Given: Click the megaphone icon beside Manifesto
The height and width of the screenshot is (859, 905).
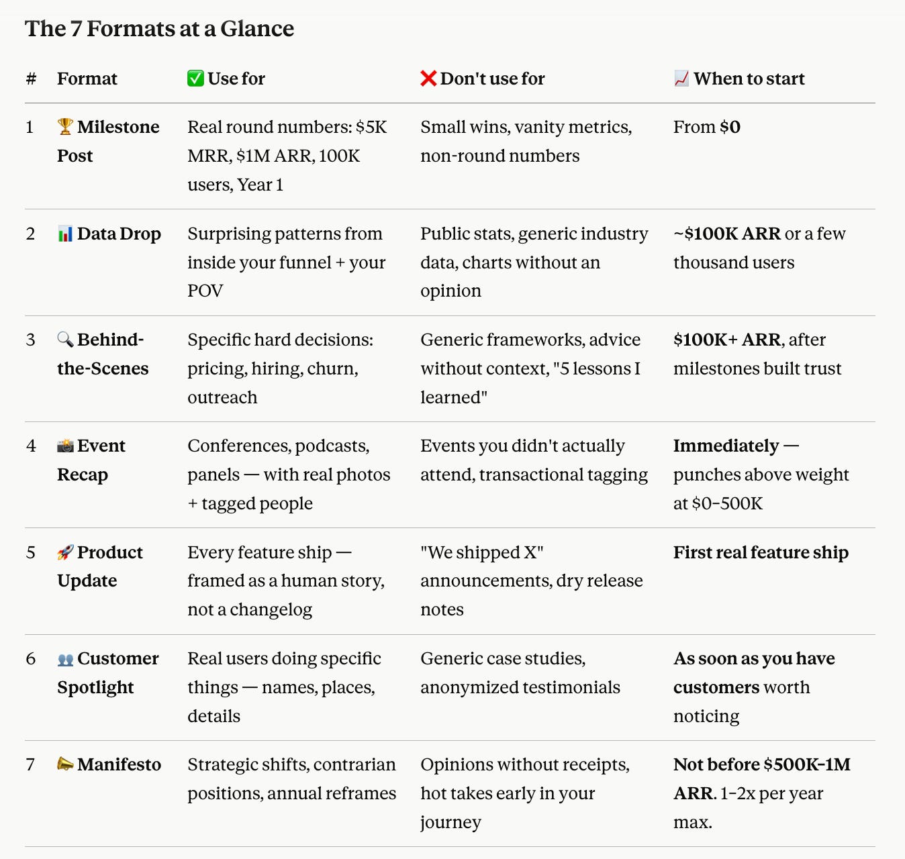Looking at the screenshot, I should pyautogui.click(x=65, y=764).
